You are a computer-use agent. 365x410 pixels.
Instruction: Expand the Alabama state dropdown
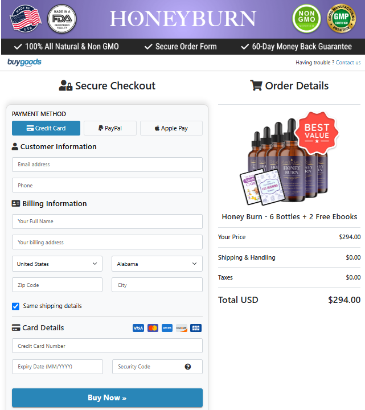pyautogui.click(x=157, y=264)
